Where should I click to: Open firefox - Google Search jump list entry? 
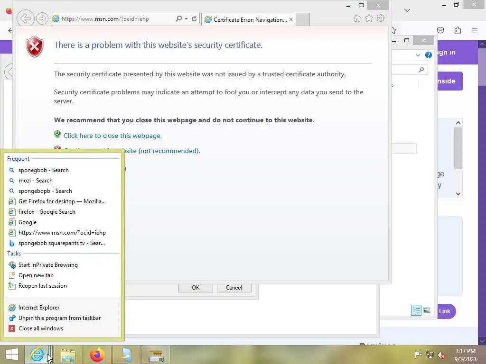click(x=63, y=212)
